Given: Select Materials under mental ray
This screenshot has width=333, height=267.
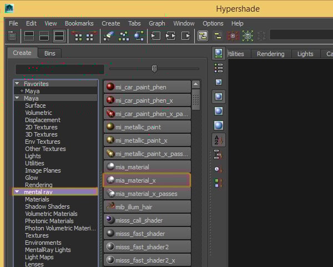Looking at the screenshot, I should (37, 199).
